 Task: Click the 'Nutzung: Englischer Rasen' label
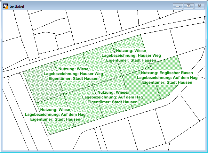click(x=167, y=73)
